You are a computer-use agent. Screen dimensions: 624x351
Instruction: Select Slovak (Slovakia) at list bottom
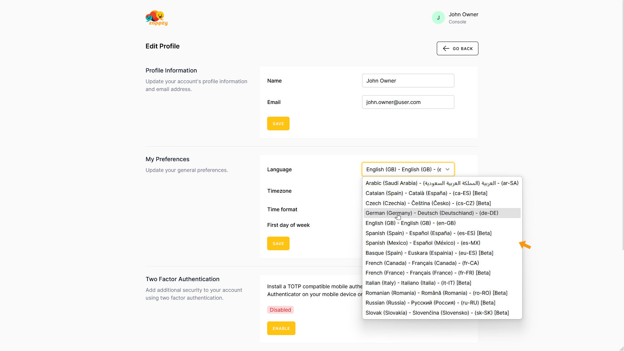(x=437, y=313)
